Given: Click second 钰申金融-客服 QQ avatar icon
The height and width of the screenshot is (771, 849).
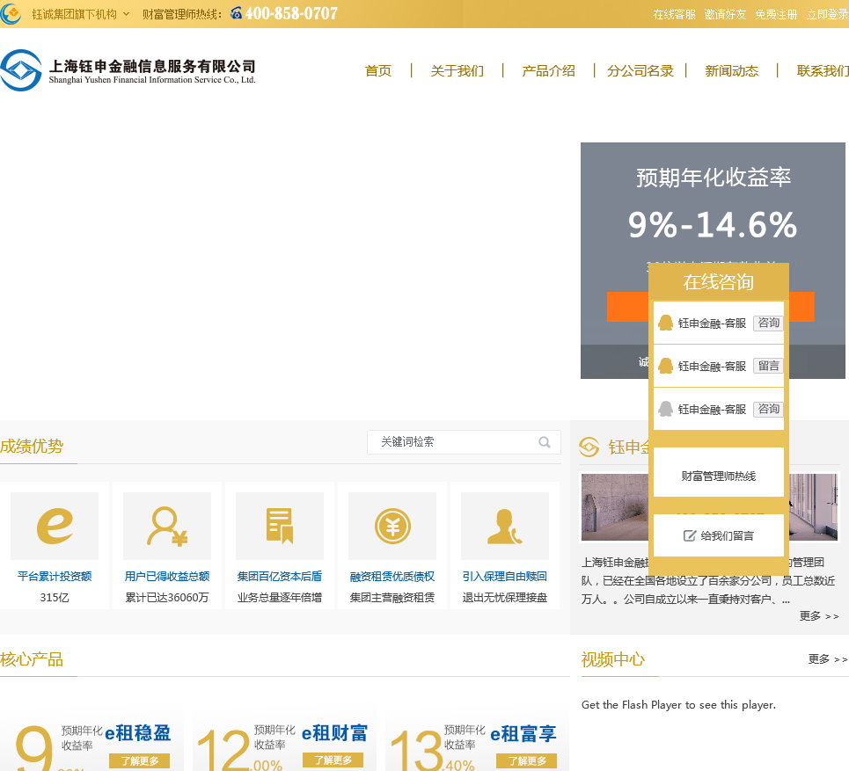Looking at the screenshot, I should (665, 367).
